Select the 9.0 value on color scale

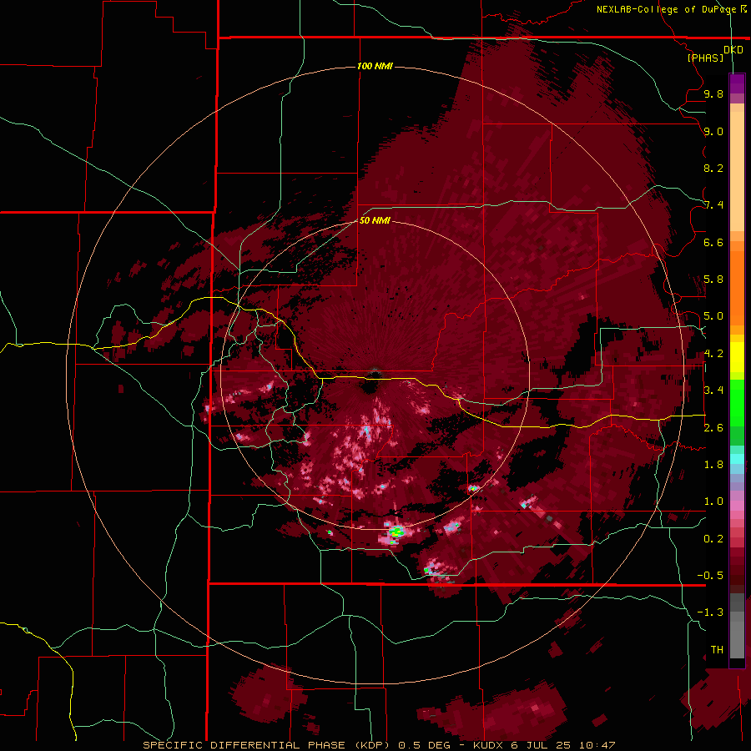click(x=713, y=131)
